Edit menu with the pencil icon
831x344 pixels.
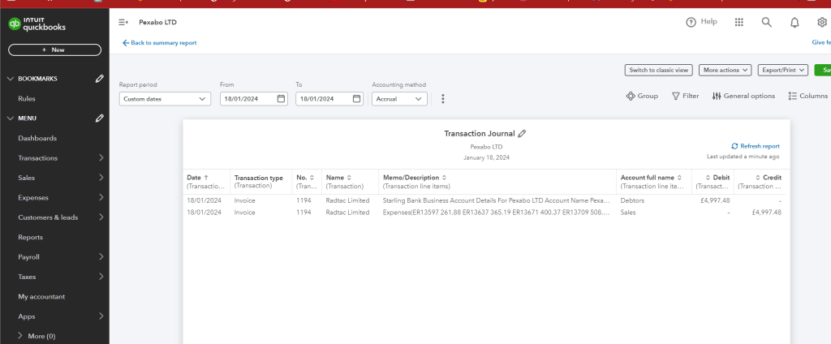pos(99,118)
